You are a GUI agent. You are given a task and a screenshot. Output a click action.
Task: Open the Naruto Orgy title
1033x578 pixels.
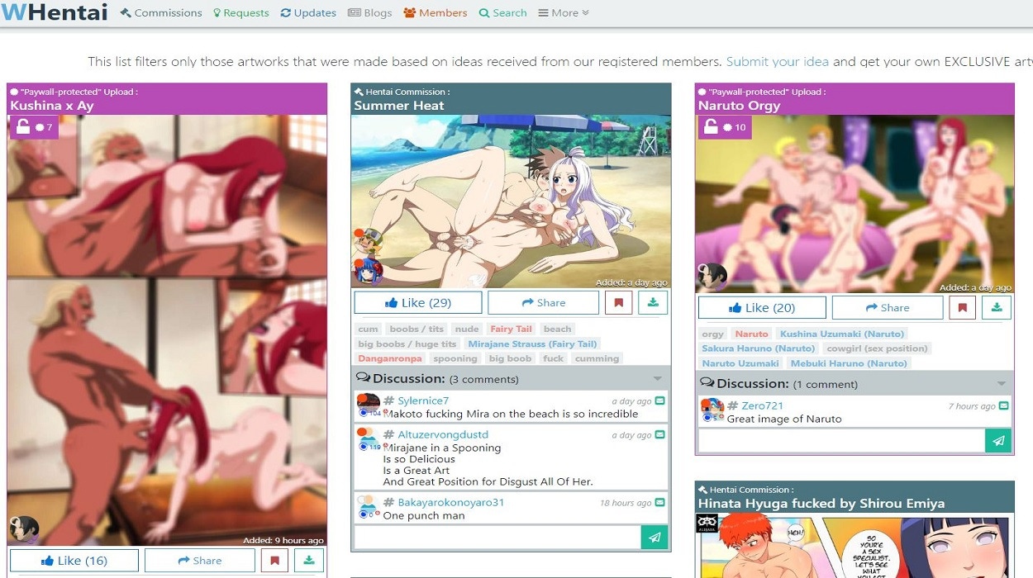[739, 106]
